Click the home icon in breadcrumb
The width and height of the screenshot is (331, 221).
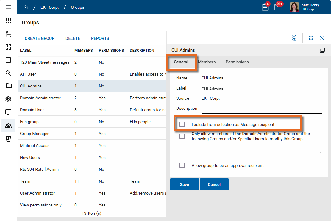26,7
